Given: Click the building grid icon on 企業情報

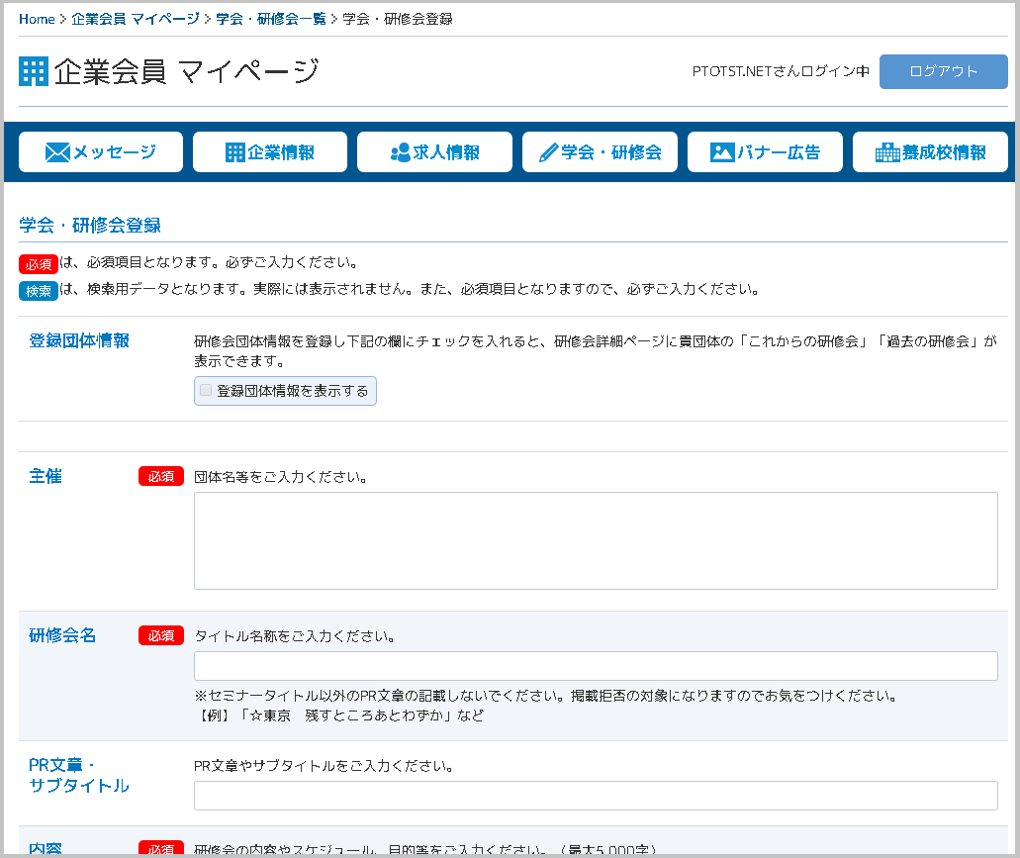Looking at the screenshot, I should pyautogui.click(x=234, y=152).
